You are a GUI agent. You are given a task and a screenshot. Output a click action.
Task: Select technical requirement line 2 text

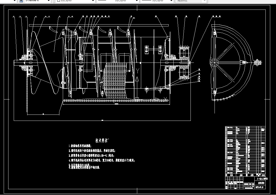92,151
